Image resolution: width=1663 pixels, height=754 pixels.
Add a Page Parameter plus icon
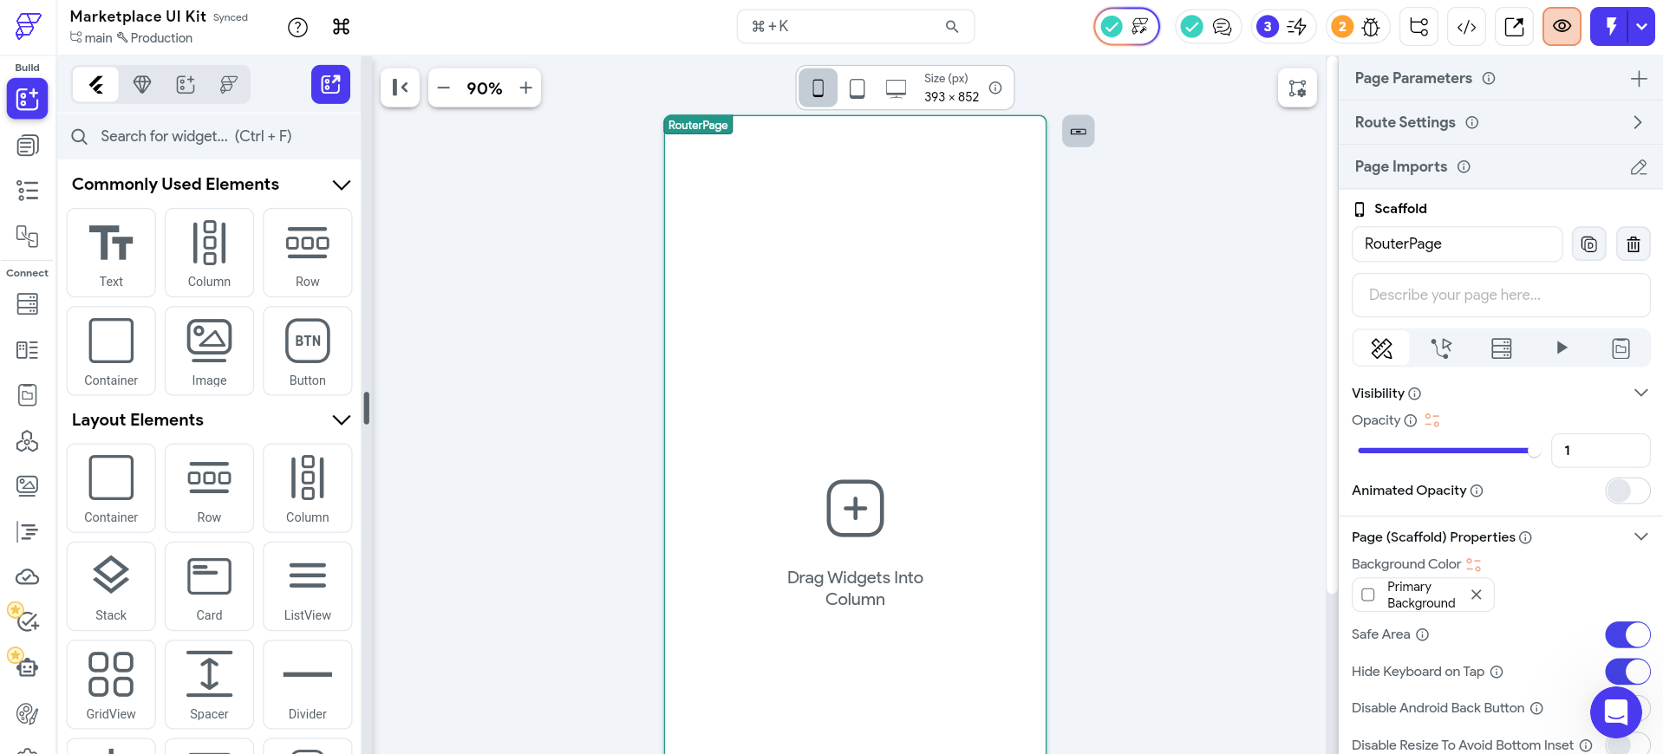pos(1639,79)
